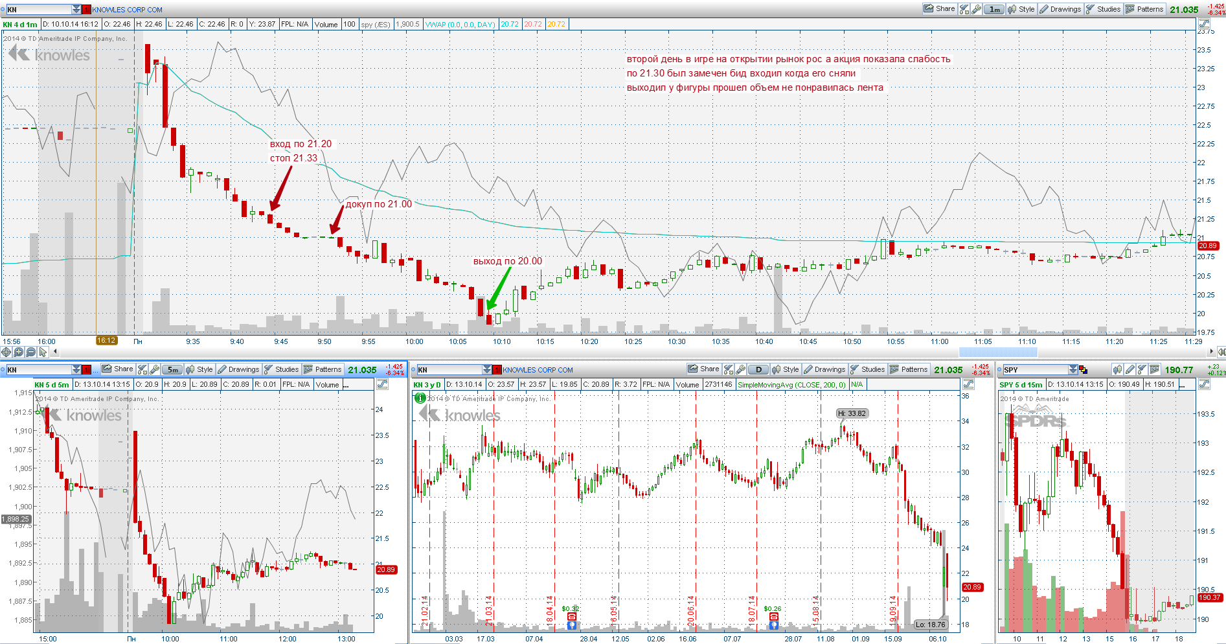Open Patterns menu in daily chart
This screenshot has height=644, width=1226.
(x=909, y=369)
